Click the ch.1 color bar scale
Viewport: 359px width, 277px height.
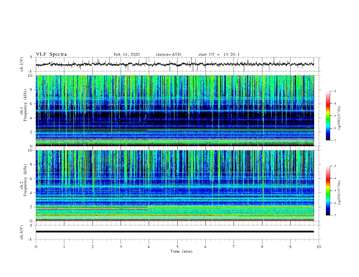[x=328, y=116]
